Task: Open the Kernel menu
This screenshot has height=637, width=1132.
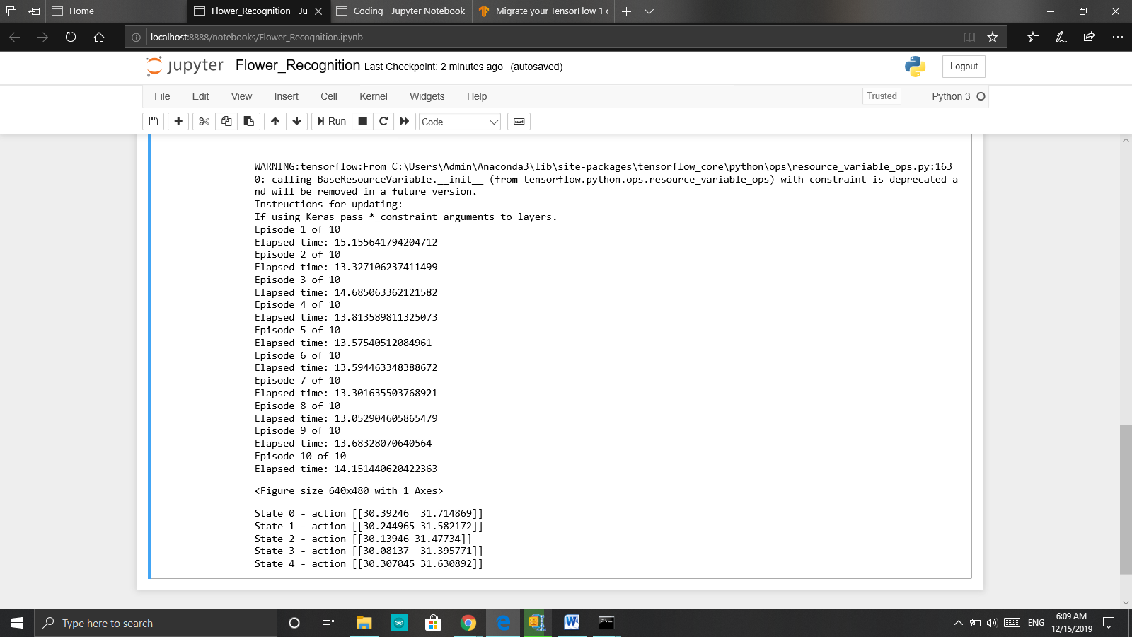Action: pyautogui.click(x=374, y=96)
